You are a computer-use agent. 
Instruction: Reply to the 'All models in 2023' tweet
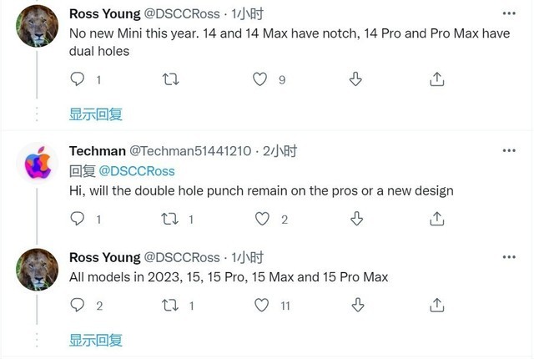pyautogui.click(x=77, y=306)
